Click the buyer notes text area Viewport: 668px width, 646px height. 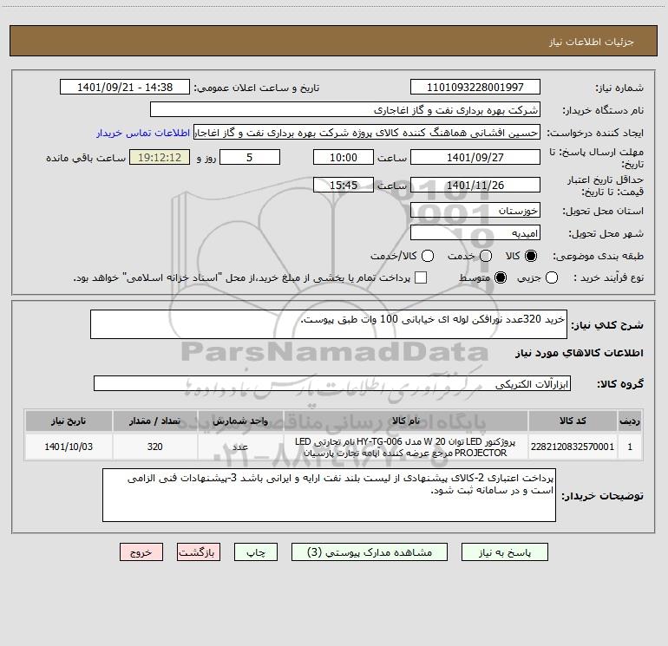click(x=329, y=495)
